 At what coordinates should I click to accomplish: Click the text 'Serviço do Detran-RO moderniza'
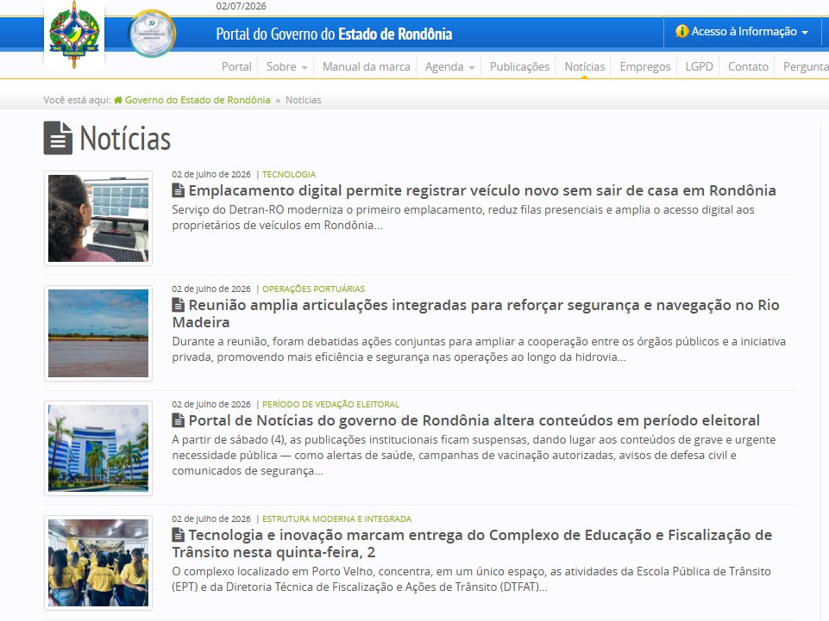click(257, 209)
